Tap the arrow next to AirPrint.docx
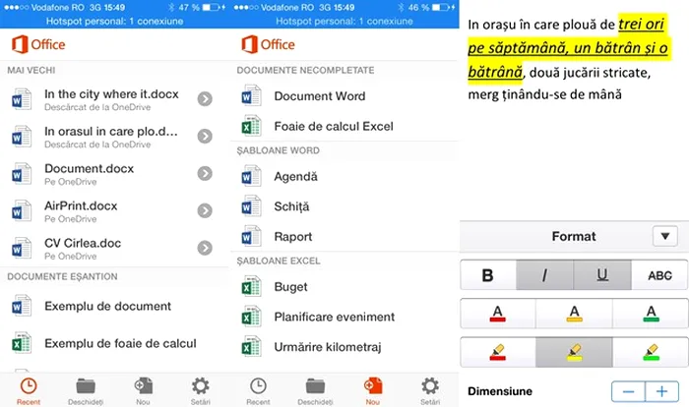 (x=205, y=210)
